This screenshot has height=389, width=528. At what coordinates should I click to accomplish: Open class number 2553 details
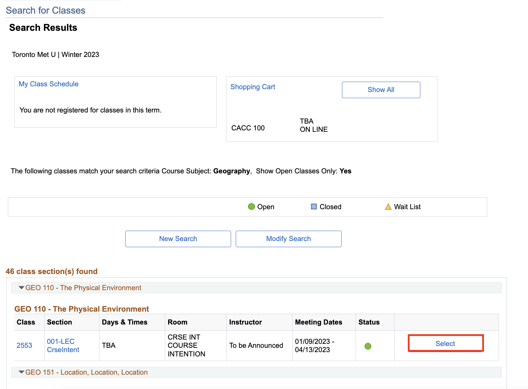point(24,345)
